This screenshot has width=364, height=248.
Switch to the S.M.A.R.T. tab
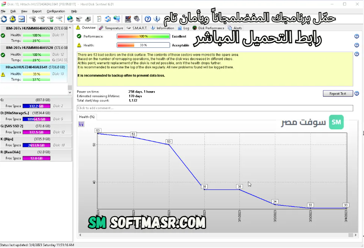click(137, 28)
